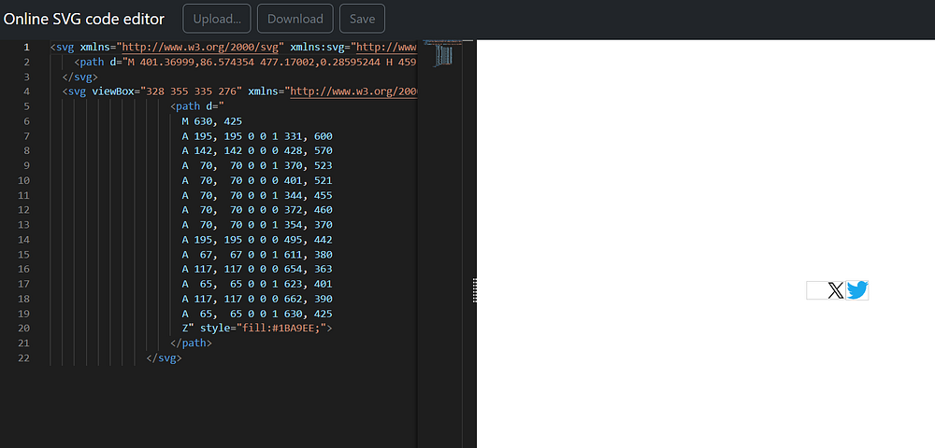Click the Upload... button
Viewport: 935px width, 448px height.
217,19
